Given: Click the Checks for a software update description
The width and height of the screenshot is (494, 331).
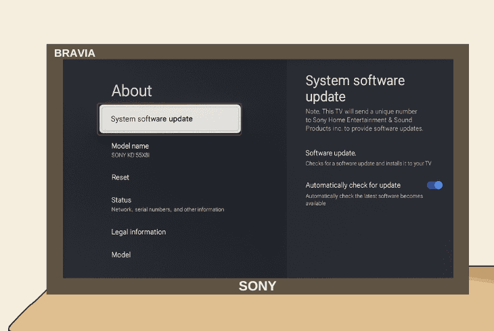Looking at the screenshot, I should click(368, 163).
